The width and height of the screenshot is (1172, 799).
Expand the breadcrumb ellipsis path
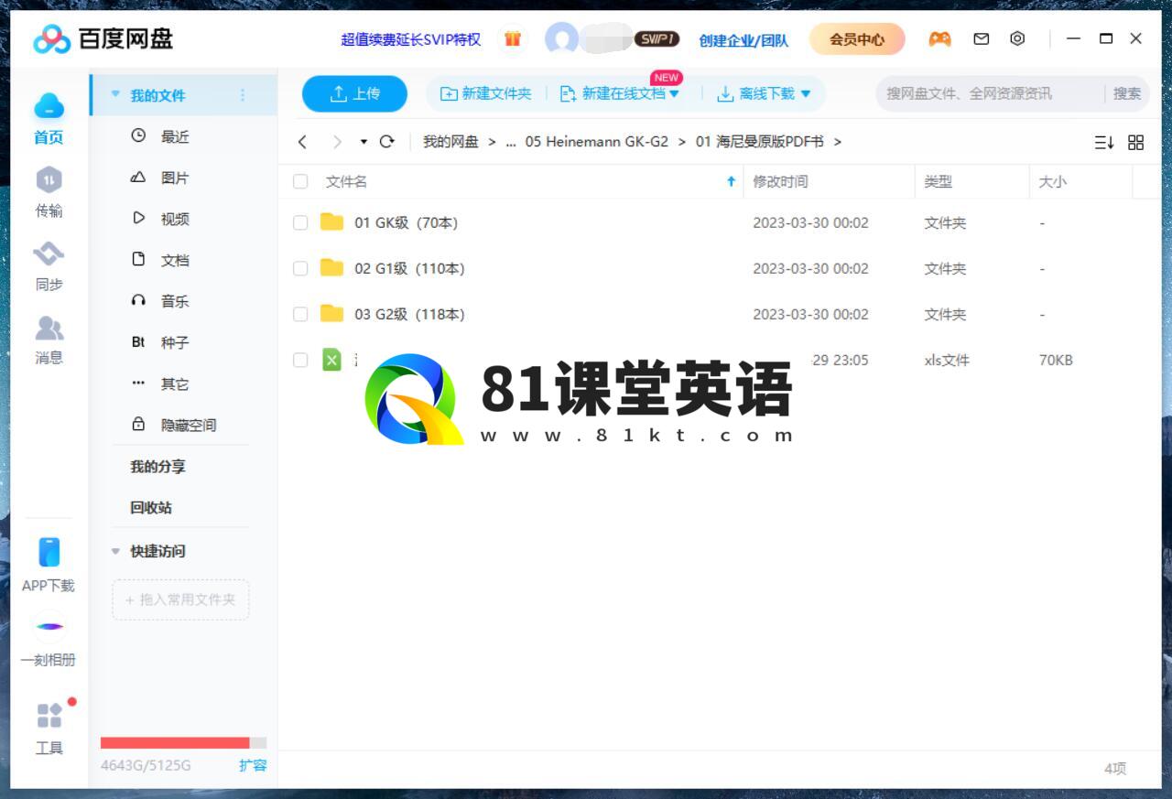(511, 142)
